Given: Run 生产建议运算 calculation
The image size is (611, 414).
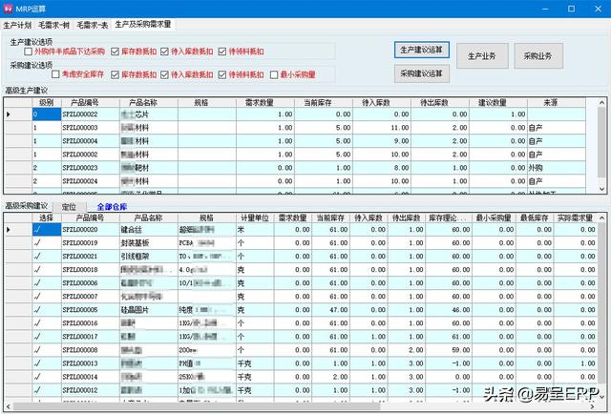Looking at the screenshot, I should pos(421,49).
